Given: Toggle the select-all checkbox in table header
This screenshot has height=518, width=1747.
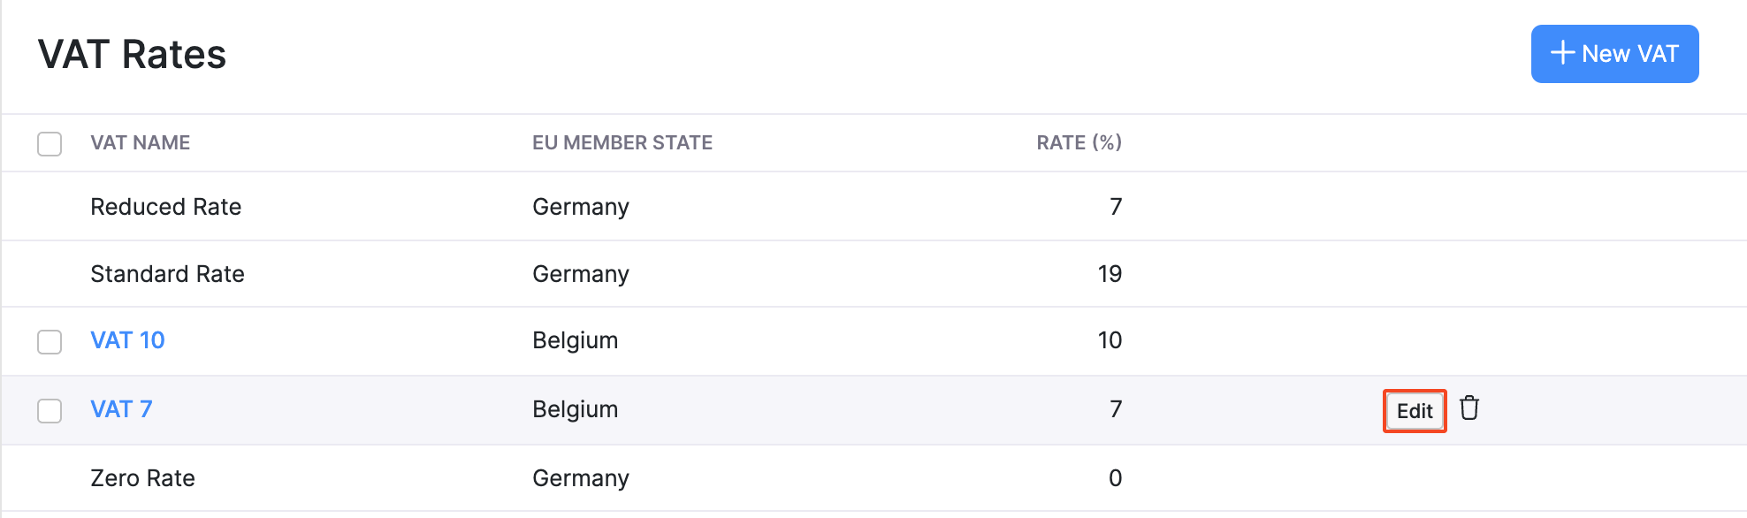Looking at the screenshot, I should (50, 143).
